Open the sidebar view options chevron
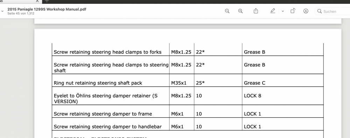 click(2, 11)
